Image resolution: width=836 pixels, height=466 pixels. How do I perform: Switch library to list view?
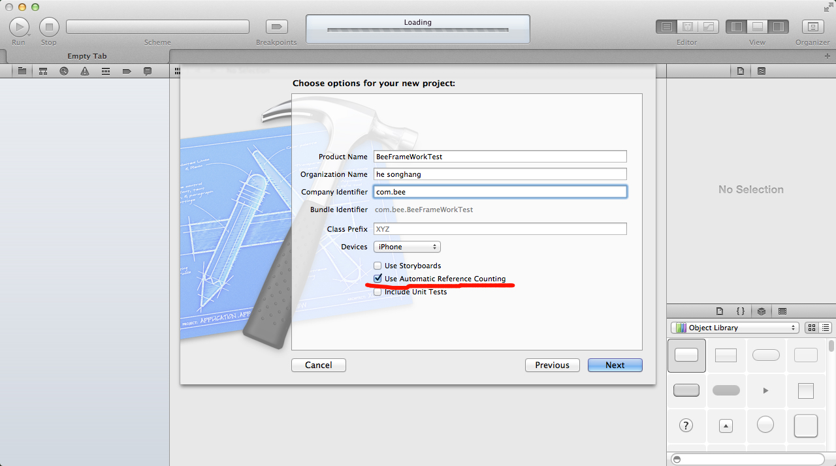point(826,328)
